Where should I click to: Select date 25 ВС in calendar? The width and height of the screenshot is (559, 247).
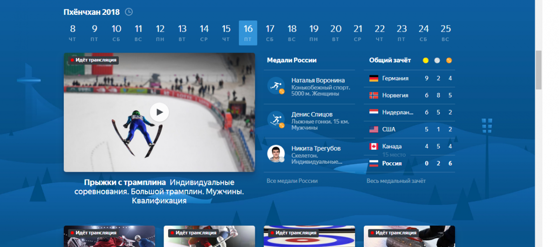[x=445, y=33]
